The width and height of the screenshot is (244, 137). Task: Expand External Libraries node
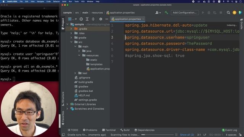click(67, 104)
